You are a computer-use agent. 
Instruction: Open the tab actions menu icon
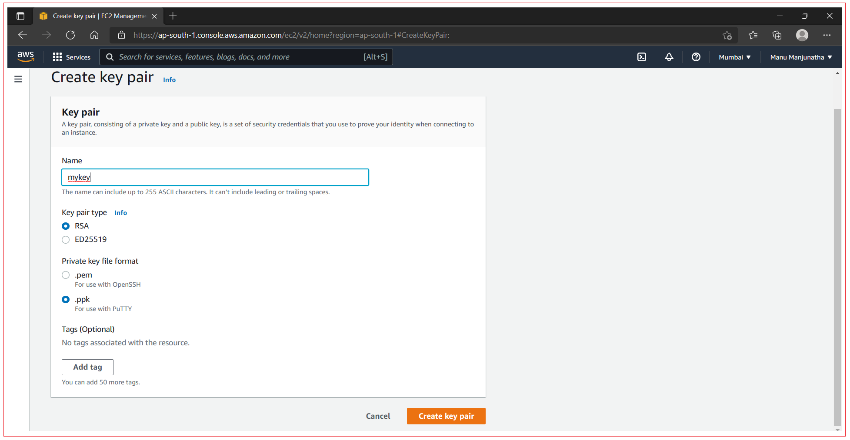coord(20,16)
